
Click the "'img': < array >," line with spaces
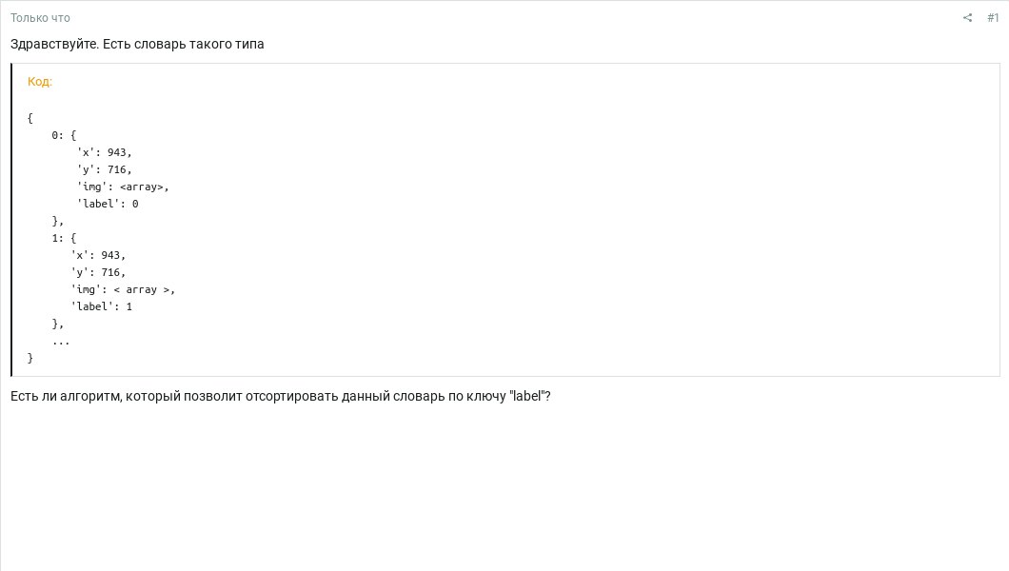click(123, 290)
